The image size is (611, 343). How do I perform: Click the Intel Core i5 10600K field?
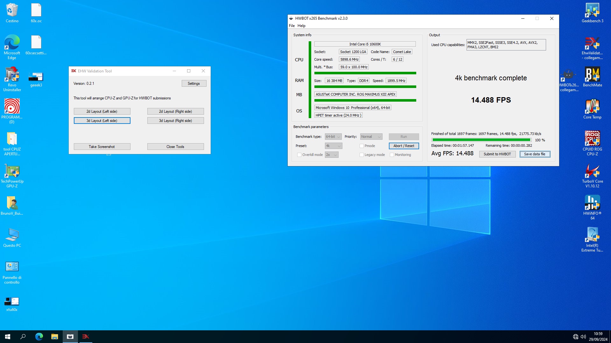pos(365,44)
